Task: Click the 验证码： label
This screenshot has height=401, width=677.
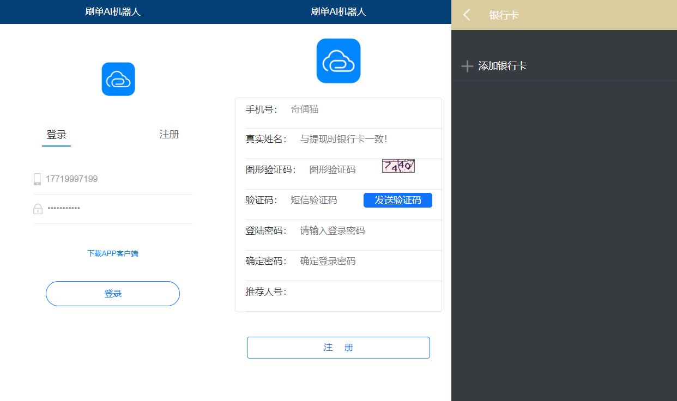Action: (262, 200)
